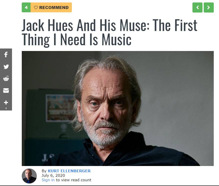Click the article headline about Jack Hues
This screenshot has height=186, width=219.
[x=110, y=32]
